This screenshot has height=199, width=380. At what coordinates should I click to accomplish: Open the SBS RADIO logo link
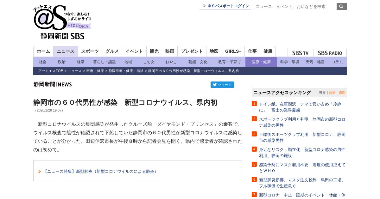330,53
